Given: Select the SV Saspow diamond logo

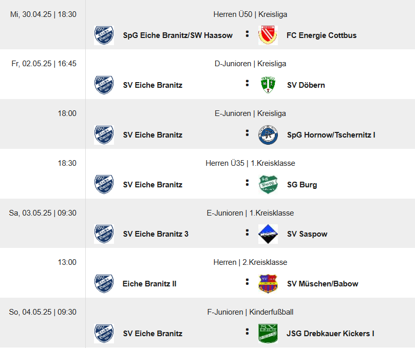Looking at the screenshot, I should click(268, 234).
